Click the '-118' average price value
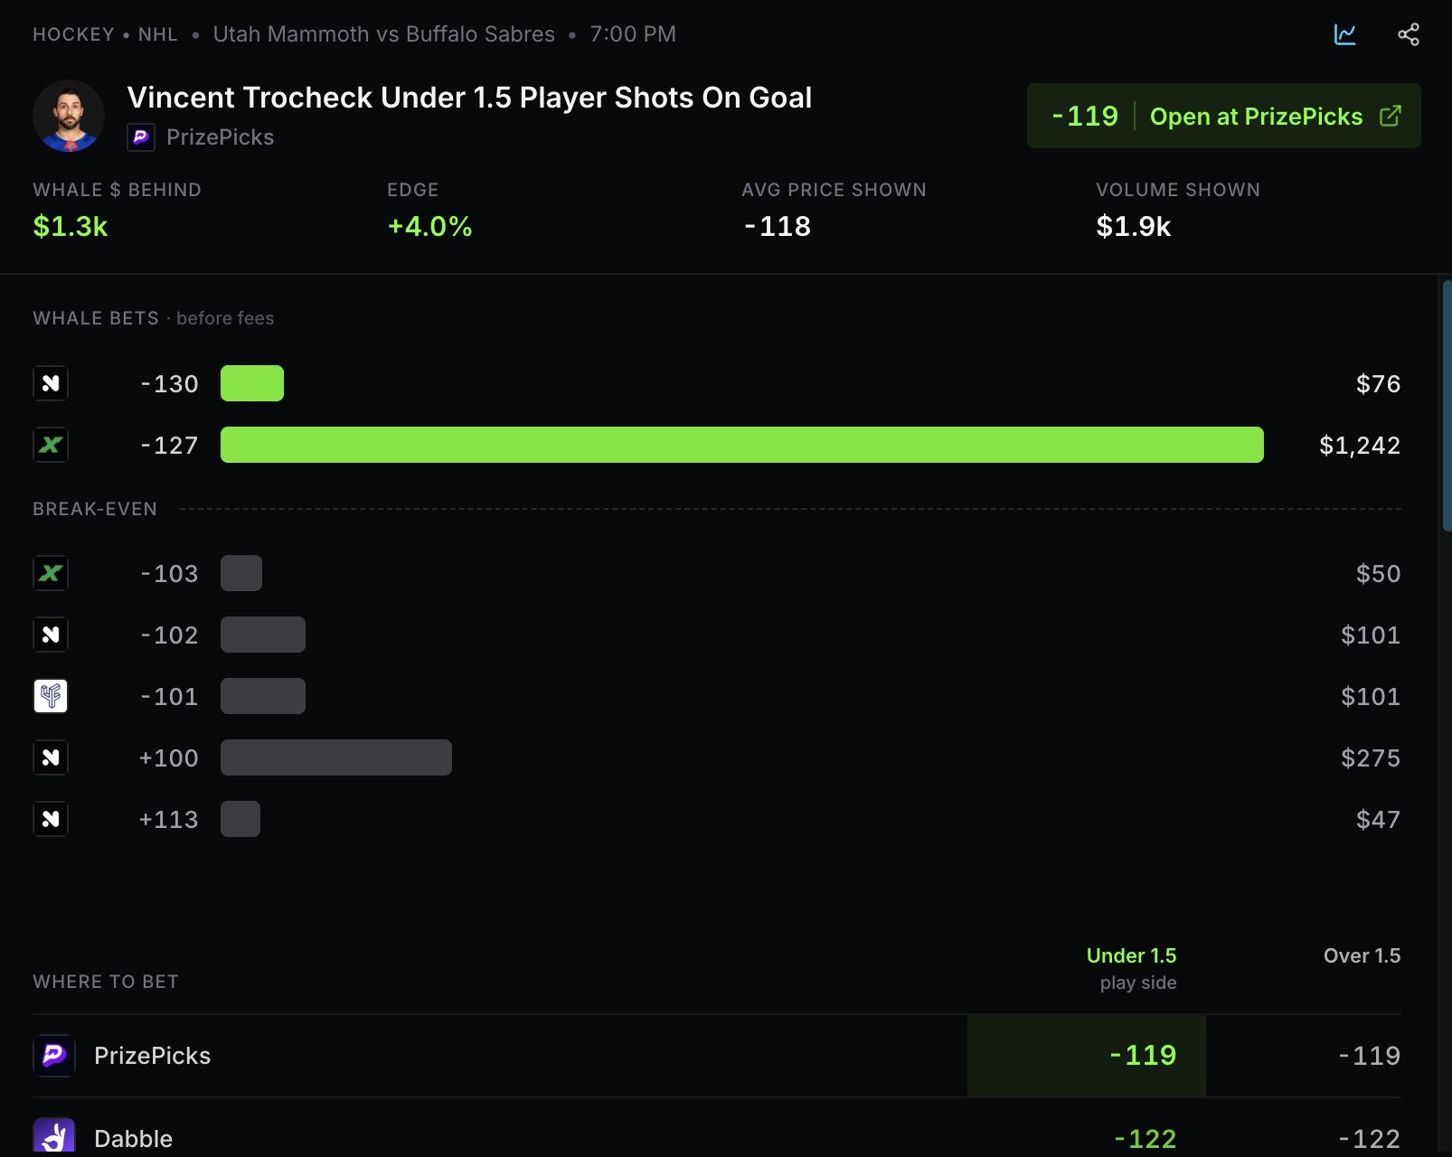Viewport: 1452px width, 1157px height. [x=777, y=226]
